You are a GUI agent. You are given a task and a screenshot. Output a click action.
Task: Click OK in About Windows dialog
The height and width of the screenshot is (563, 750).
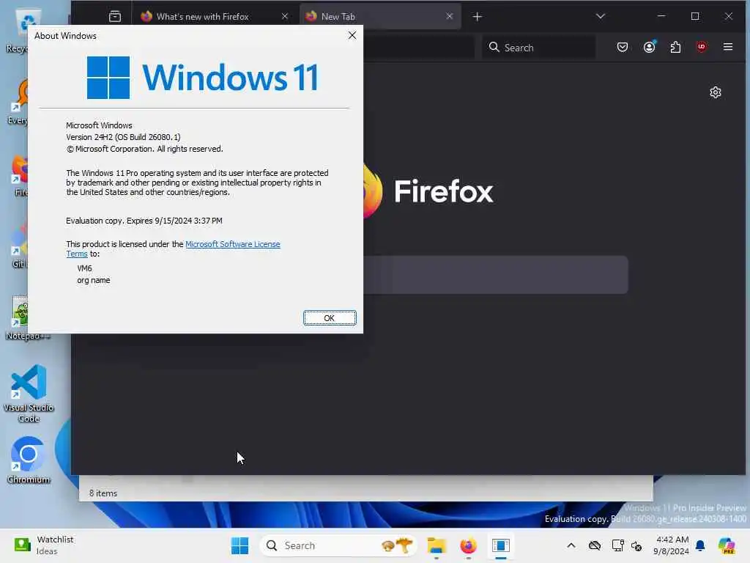[330, 318]
